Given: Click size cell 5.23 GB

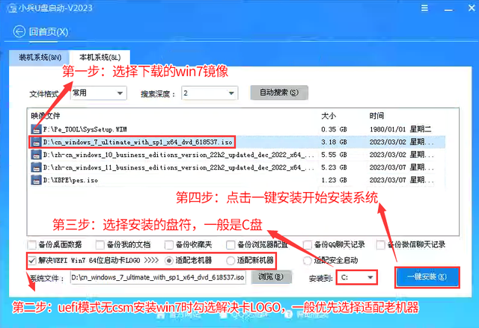Looking at the screenshot, I should coord(334,167).
